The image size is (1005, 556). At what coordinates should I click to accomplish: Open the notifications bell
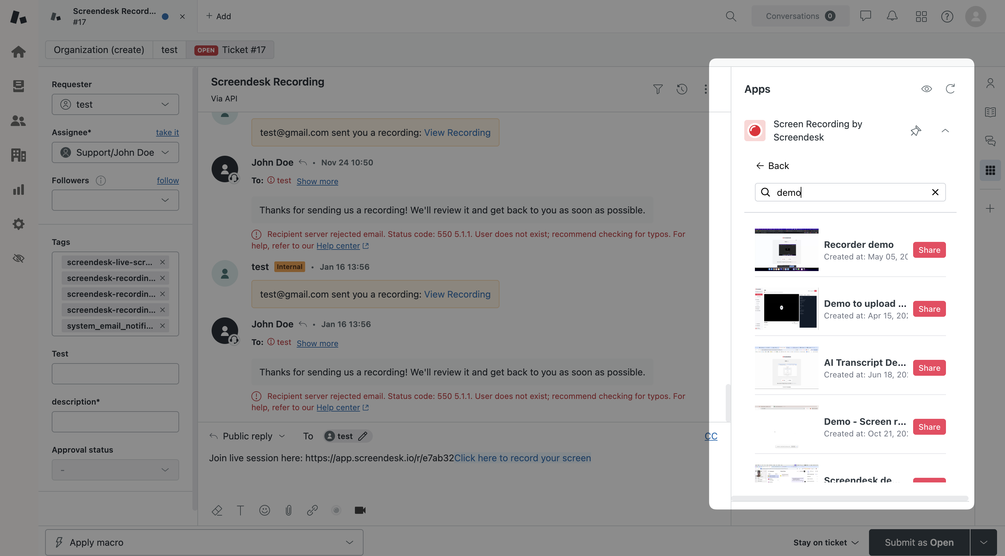(892, 16)
